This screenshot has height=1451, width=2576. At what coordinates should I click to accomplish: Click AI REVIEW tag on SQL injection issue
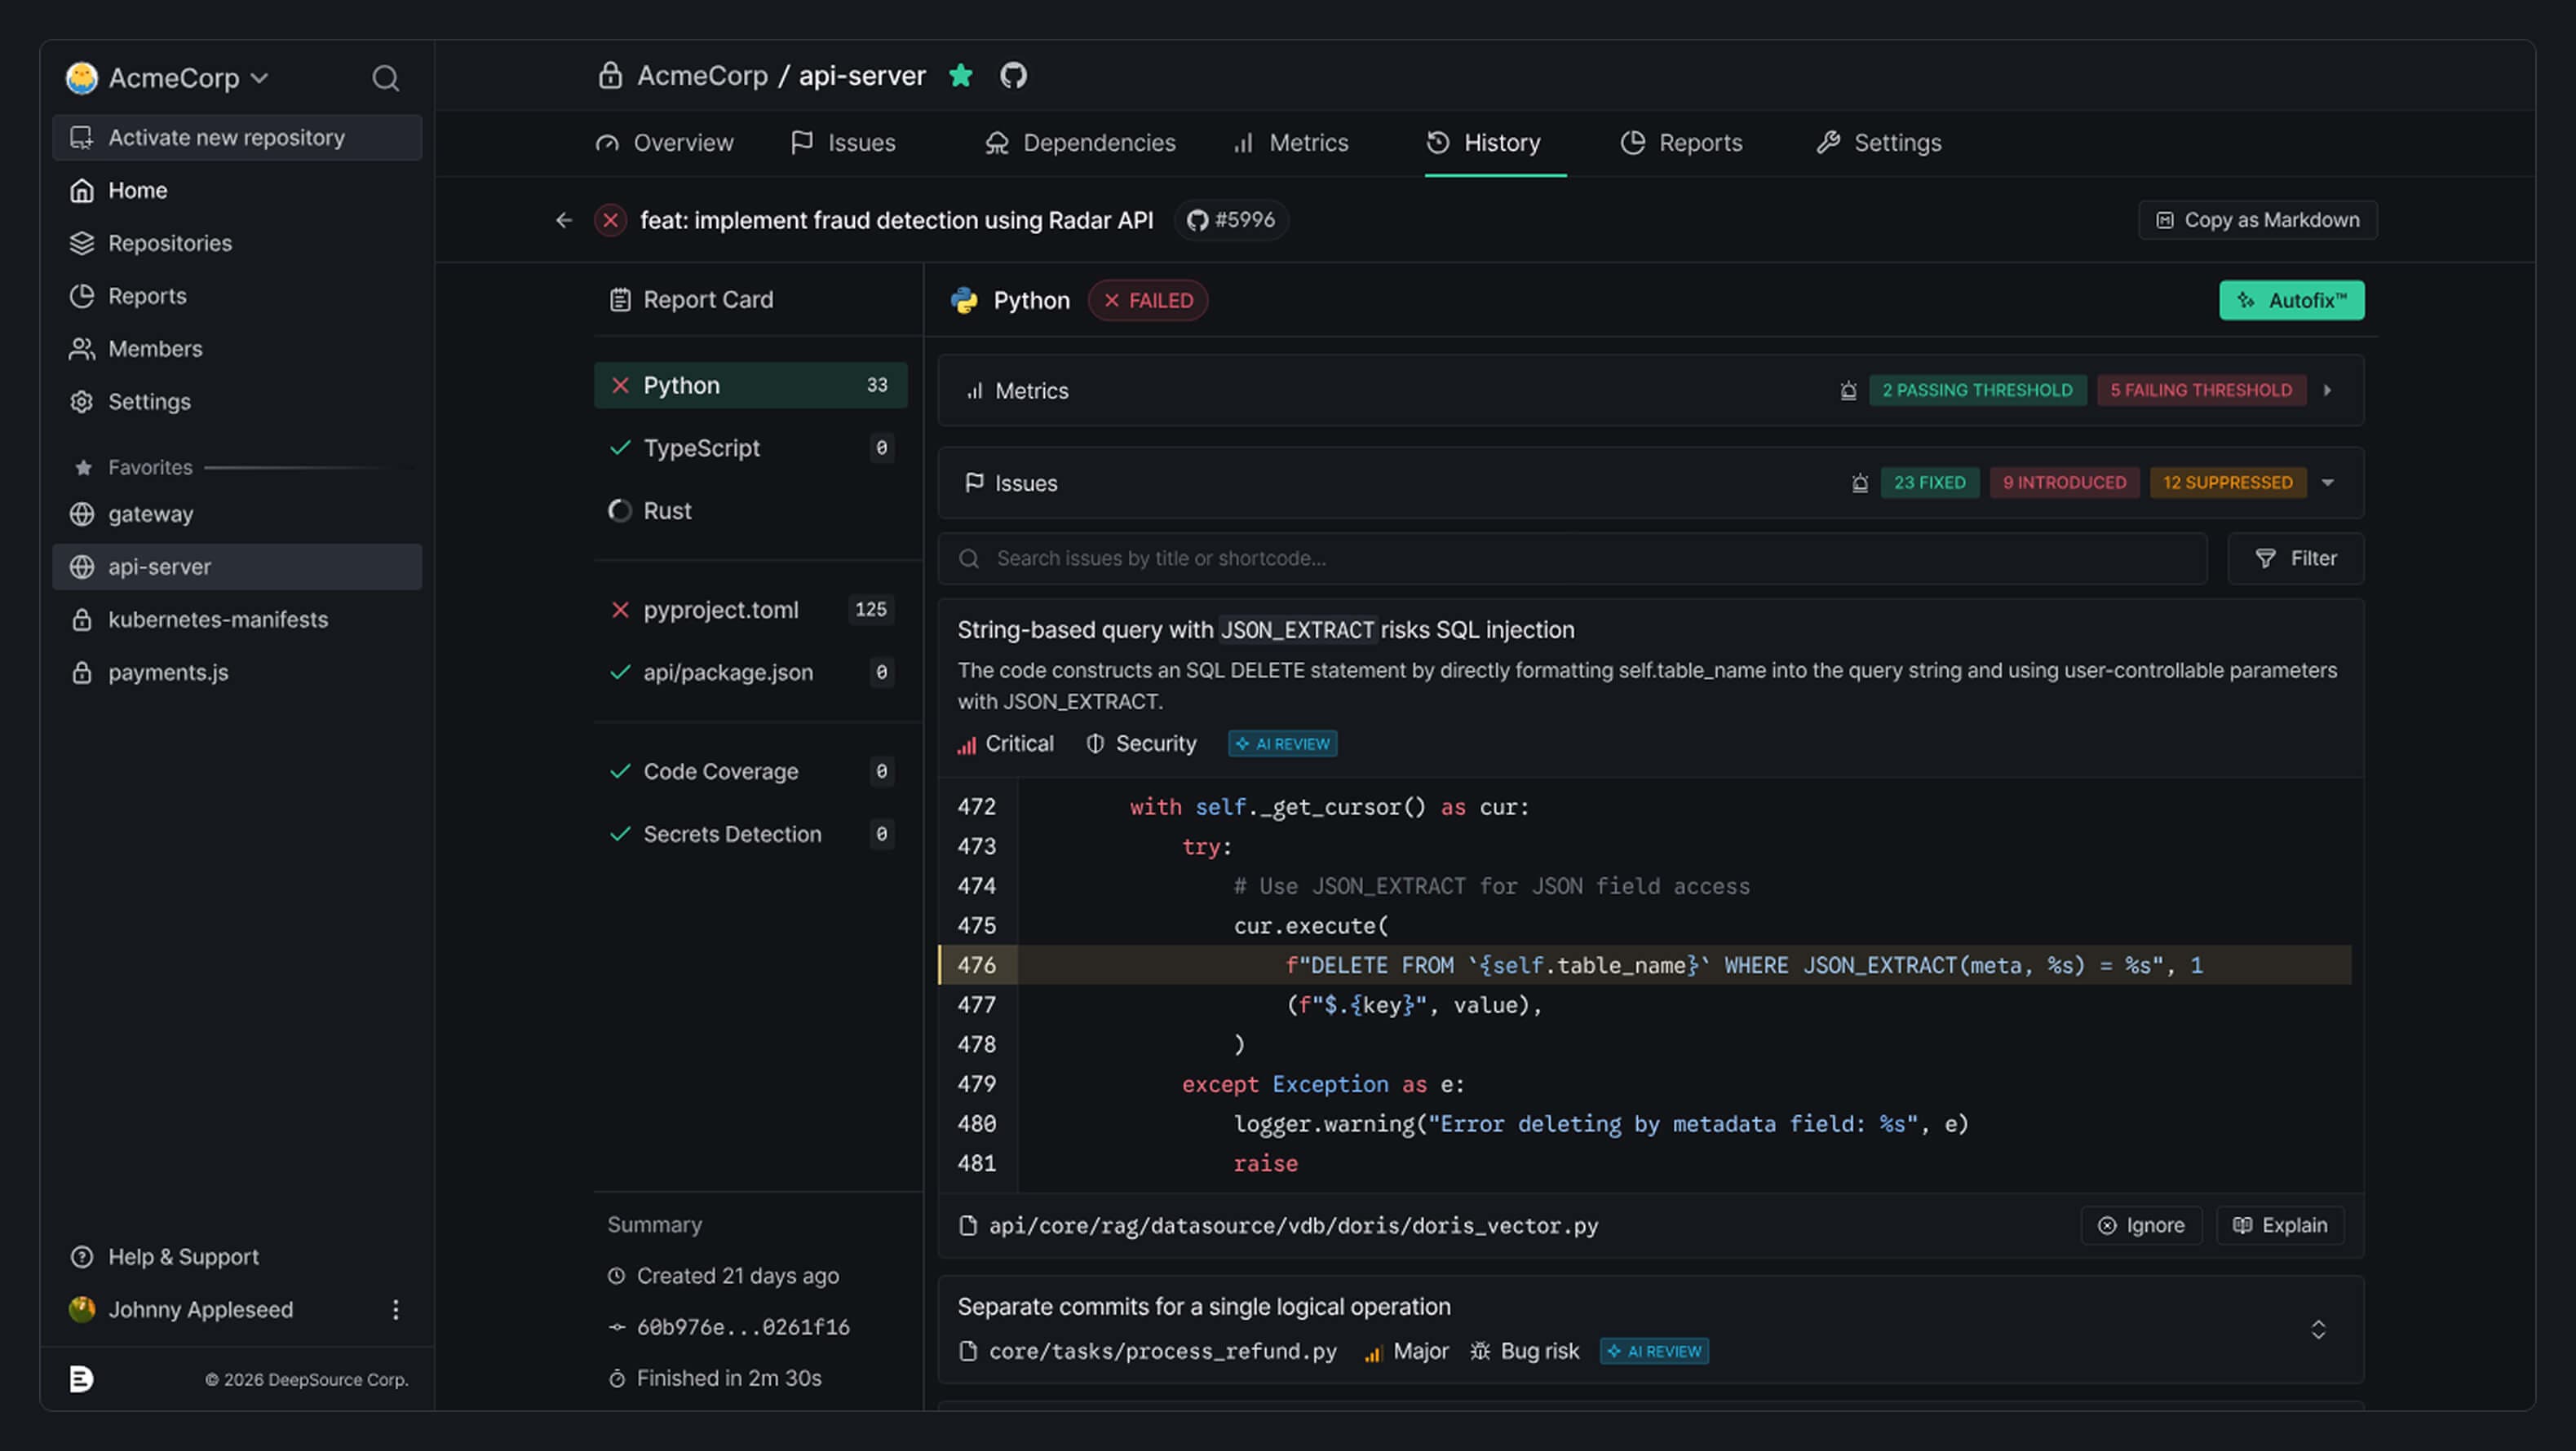[x=1282, y=743]
